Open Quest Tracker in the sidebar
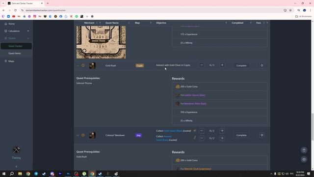This screenshot has width=314, height=177. click(16, 46)
